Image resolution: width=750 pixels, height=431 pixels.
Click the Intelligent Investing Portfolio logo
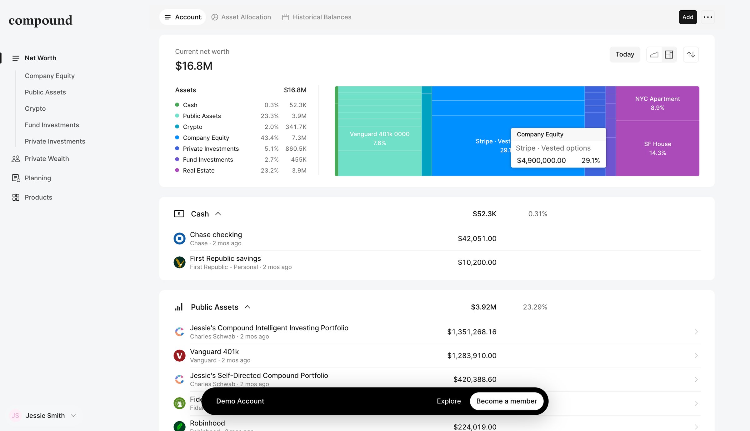179,332
